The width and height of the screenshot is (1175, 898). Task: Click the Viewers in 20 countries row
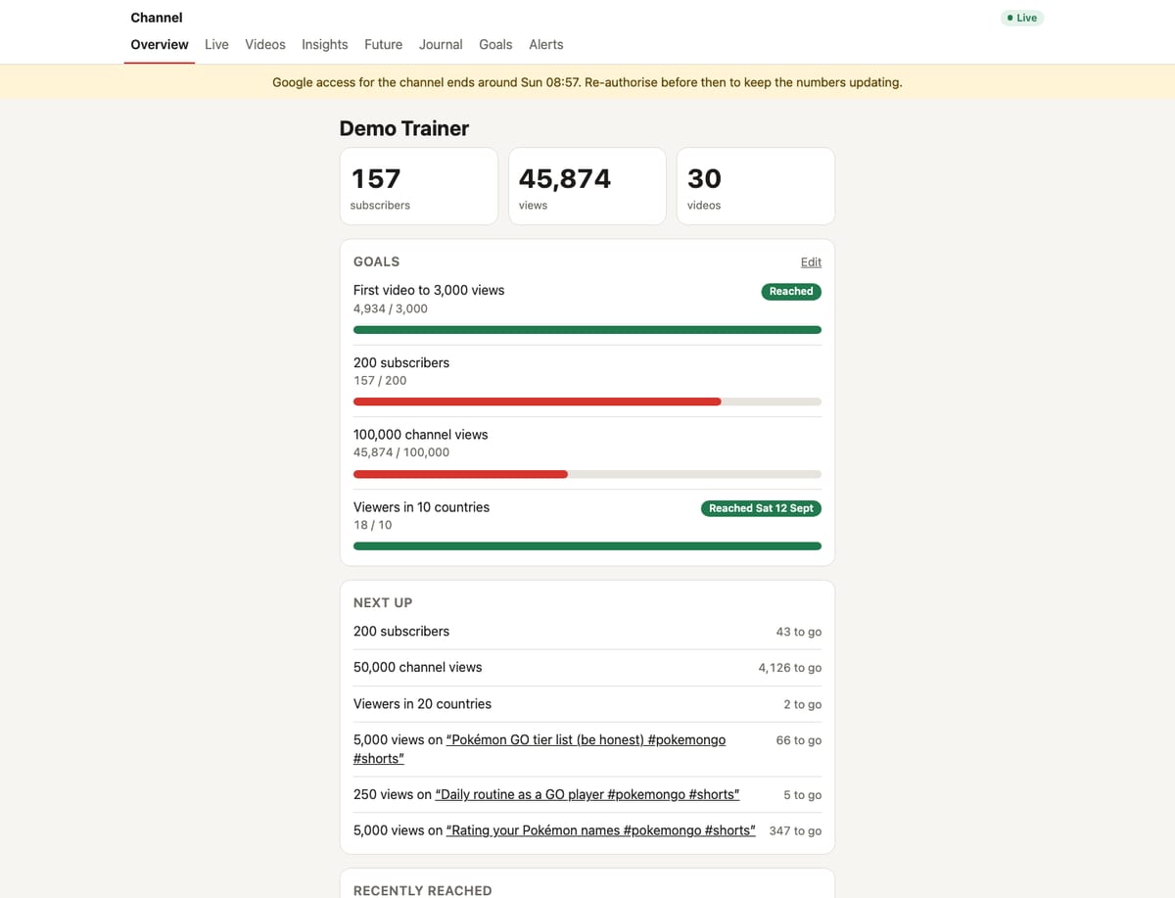[587, 704]
